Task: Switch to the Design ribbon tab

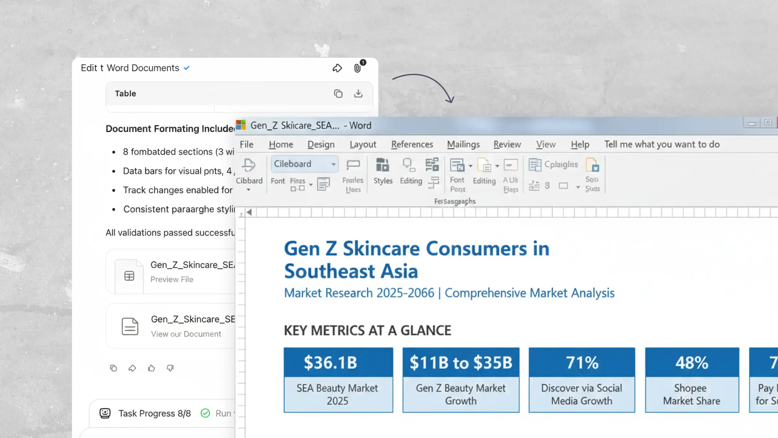Action: [x=321, y=144]
